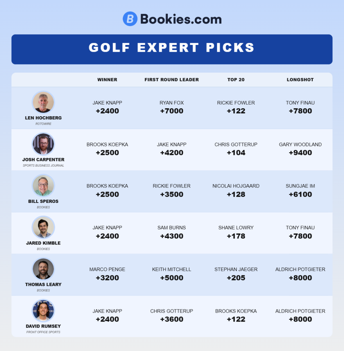Click Len Hochberg's Ryan Fox +7000 pick
Viewport: 344px width, 351px height.
pyautogui.click(x=172, y=107)
